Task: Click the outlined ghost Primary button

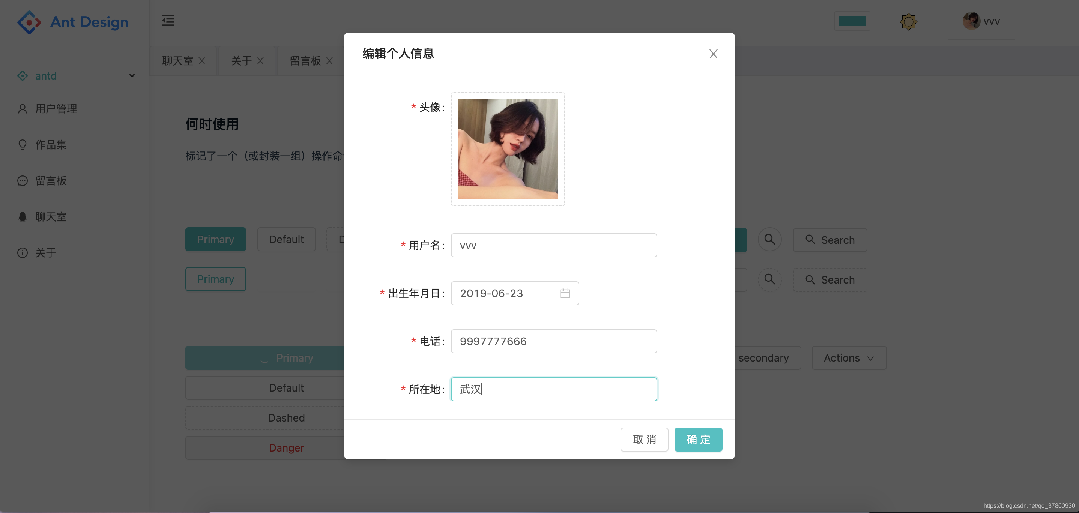Action: click(216, 279)
